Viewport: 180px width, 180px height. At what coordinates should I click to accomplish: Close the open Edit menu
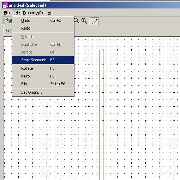(x=17, y=13)
